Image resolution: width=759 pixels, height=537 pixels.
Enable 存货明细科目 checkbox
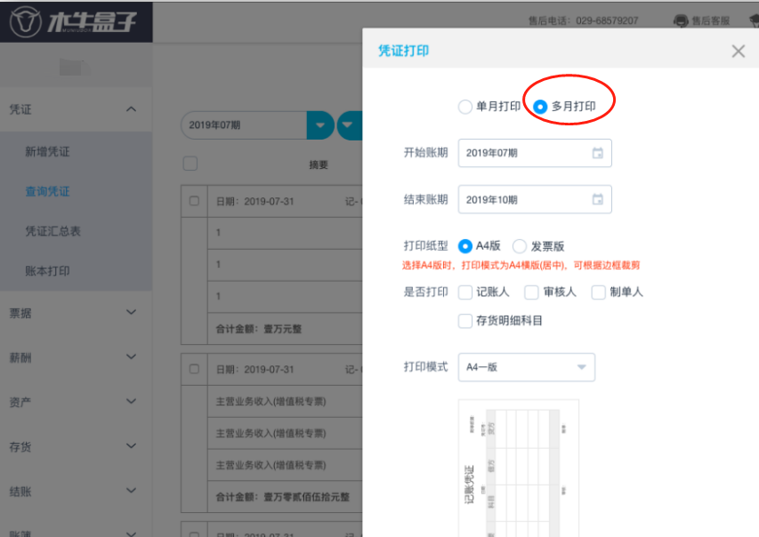465,321
